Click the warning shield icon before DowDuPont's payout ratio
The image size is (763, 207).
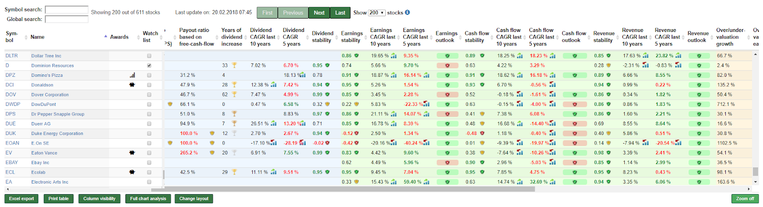pos(170,104)
